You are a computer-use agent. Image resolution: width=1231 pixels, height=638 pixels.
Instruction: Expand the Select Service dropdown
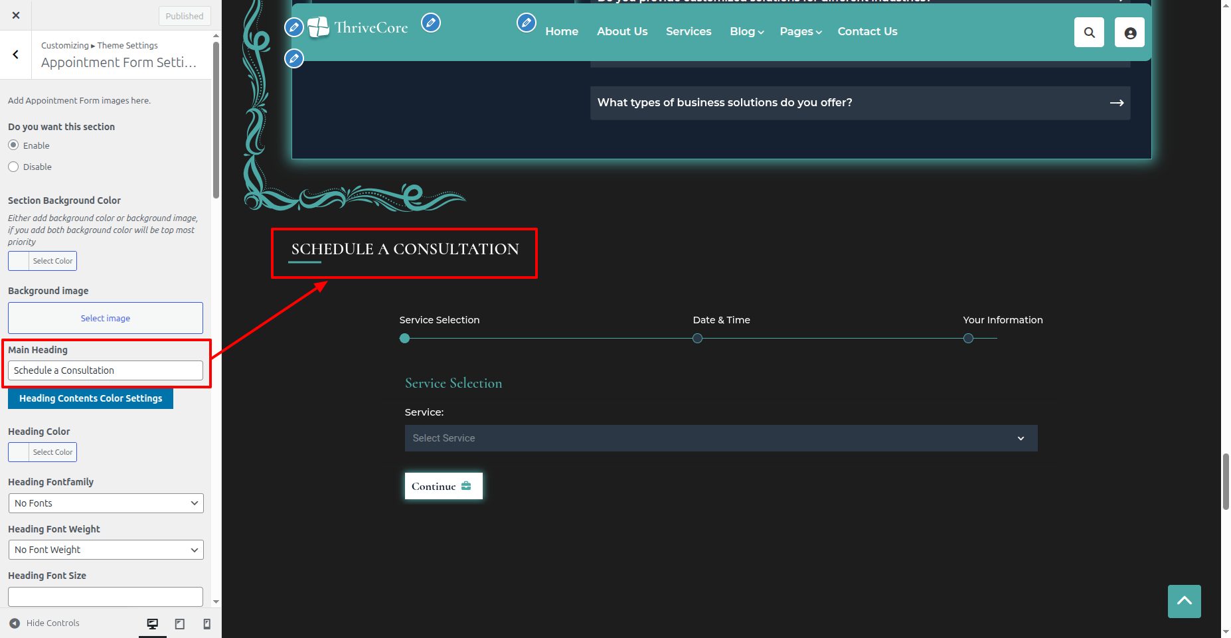tap(720, 438)
